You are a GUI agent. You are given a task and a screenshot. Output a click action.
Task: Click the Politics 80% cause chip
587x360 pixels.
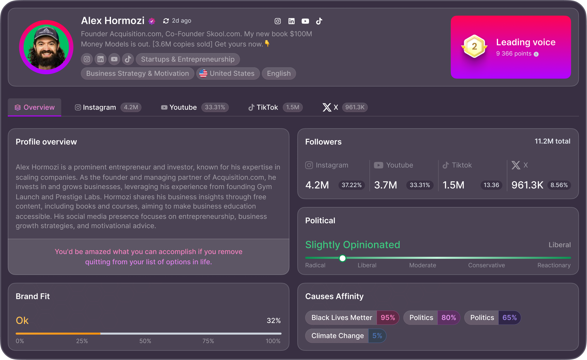pos(432,318)
